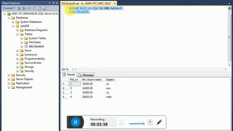This screenshot has width=233, height=131.
Task: Open the Results tab
Action: (69, 75)
